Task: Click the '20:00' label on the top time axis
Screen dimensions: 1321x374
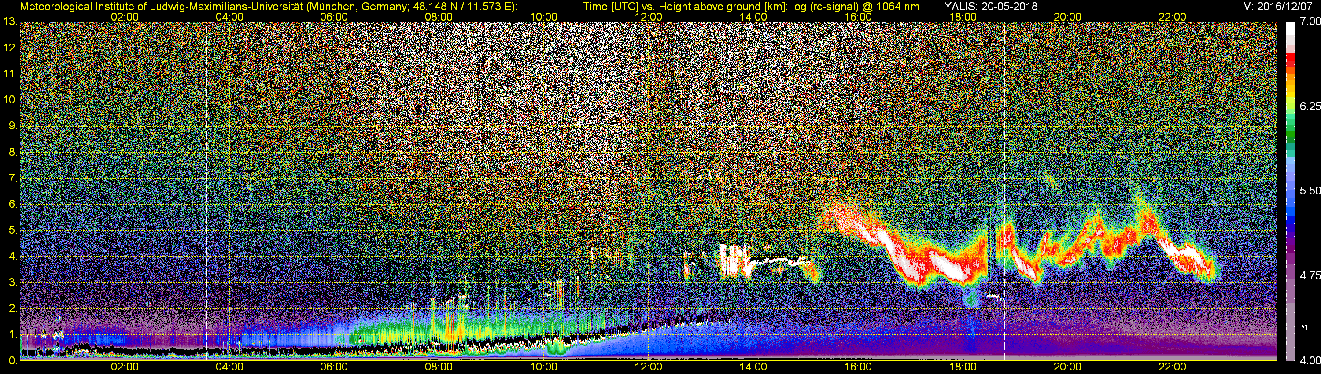Action: (x=1068, y=17)
